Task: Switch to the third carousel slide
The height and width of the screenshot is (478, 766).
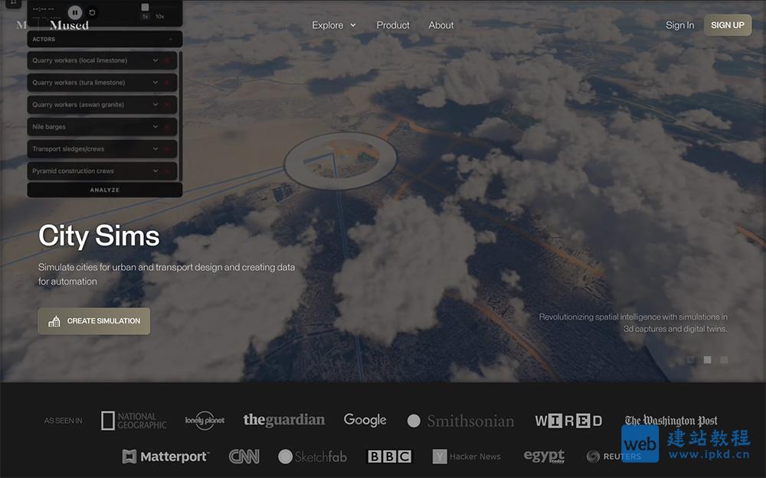Action: pyautogui.click(x=724, y=359)
